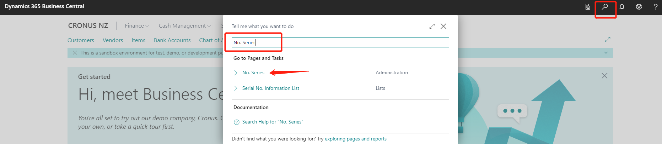Click the help question mark icon
The height and width of the screenshot is (144, 662).
click(x=656, y=7)
